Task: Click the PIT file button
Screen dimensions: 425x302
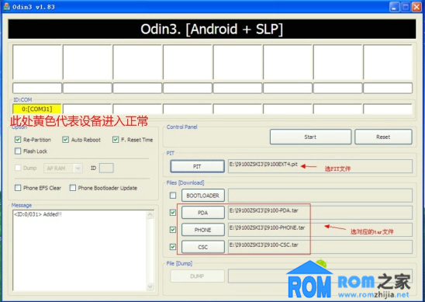Action: tap(197, 166)
